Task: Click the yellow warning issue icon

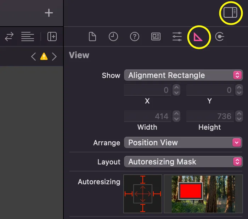Action: coord(44,56)
